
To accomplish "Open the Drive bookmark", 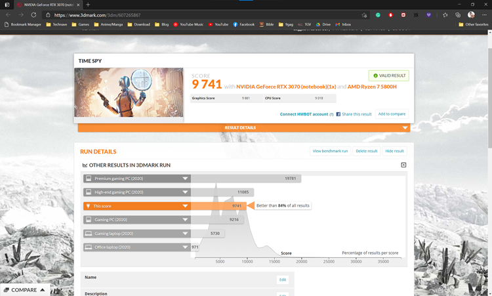I will 323,24.
